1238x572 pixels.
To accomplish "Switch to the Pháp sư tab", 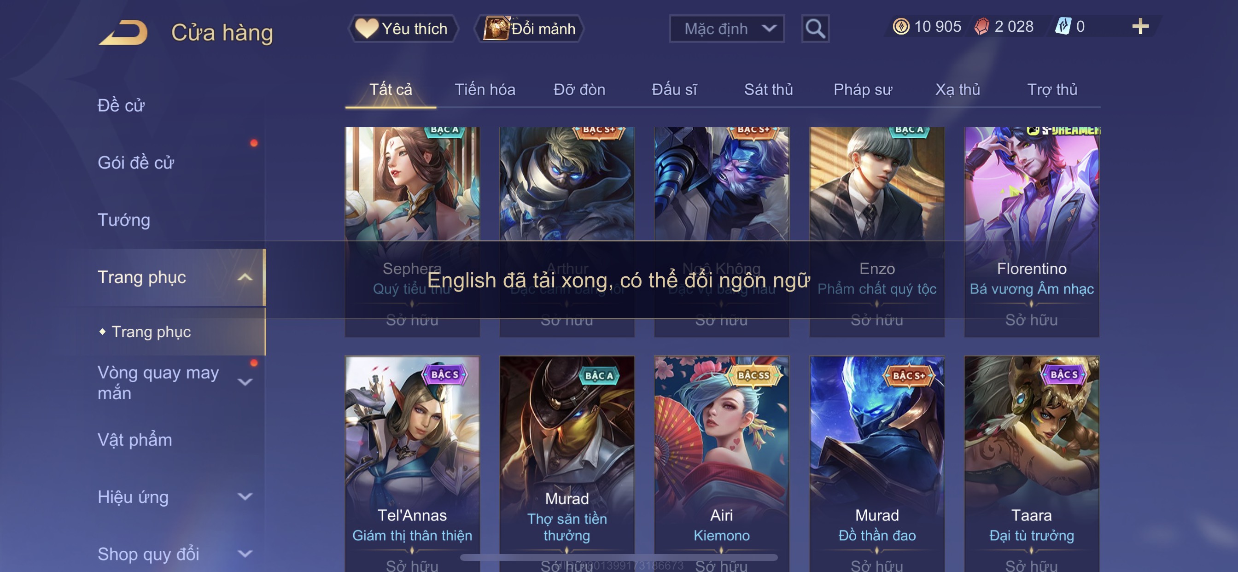I will [x=863, y=90].
